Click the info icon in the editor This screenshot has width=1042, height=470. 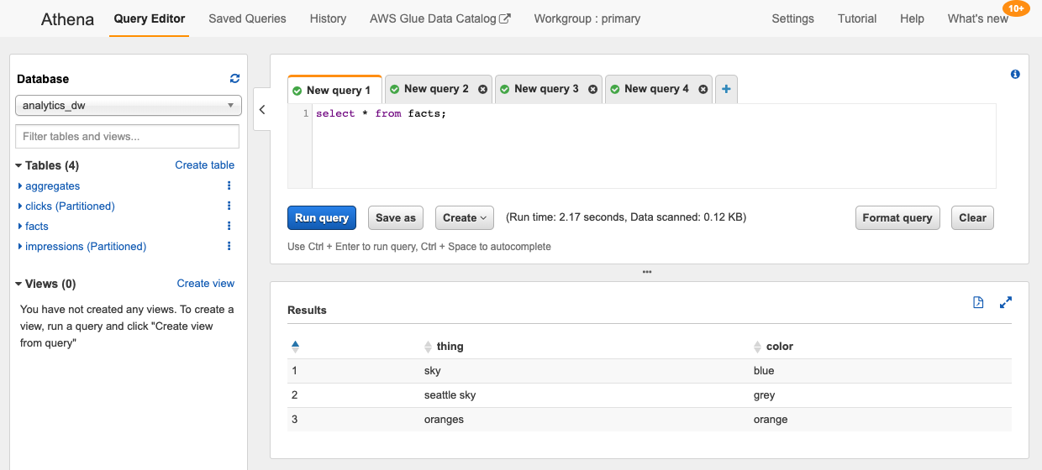coord(1015,75)
